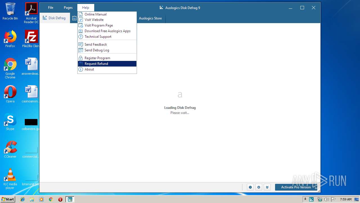The image size is (360, 203).
Task: Select CCleaner desktop shortcut
Action: coord(10,149)
